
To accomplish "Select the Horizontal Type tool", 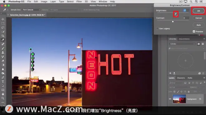I will (x=3, y=82).
